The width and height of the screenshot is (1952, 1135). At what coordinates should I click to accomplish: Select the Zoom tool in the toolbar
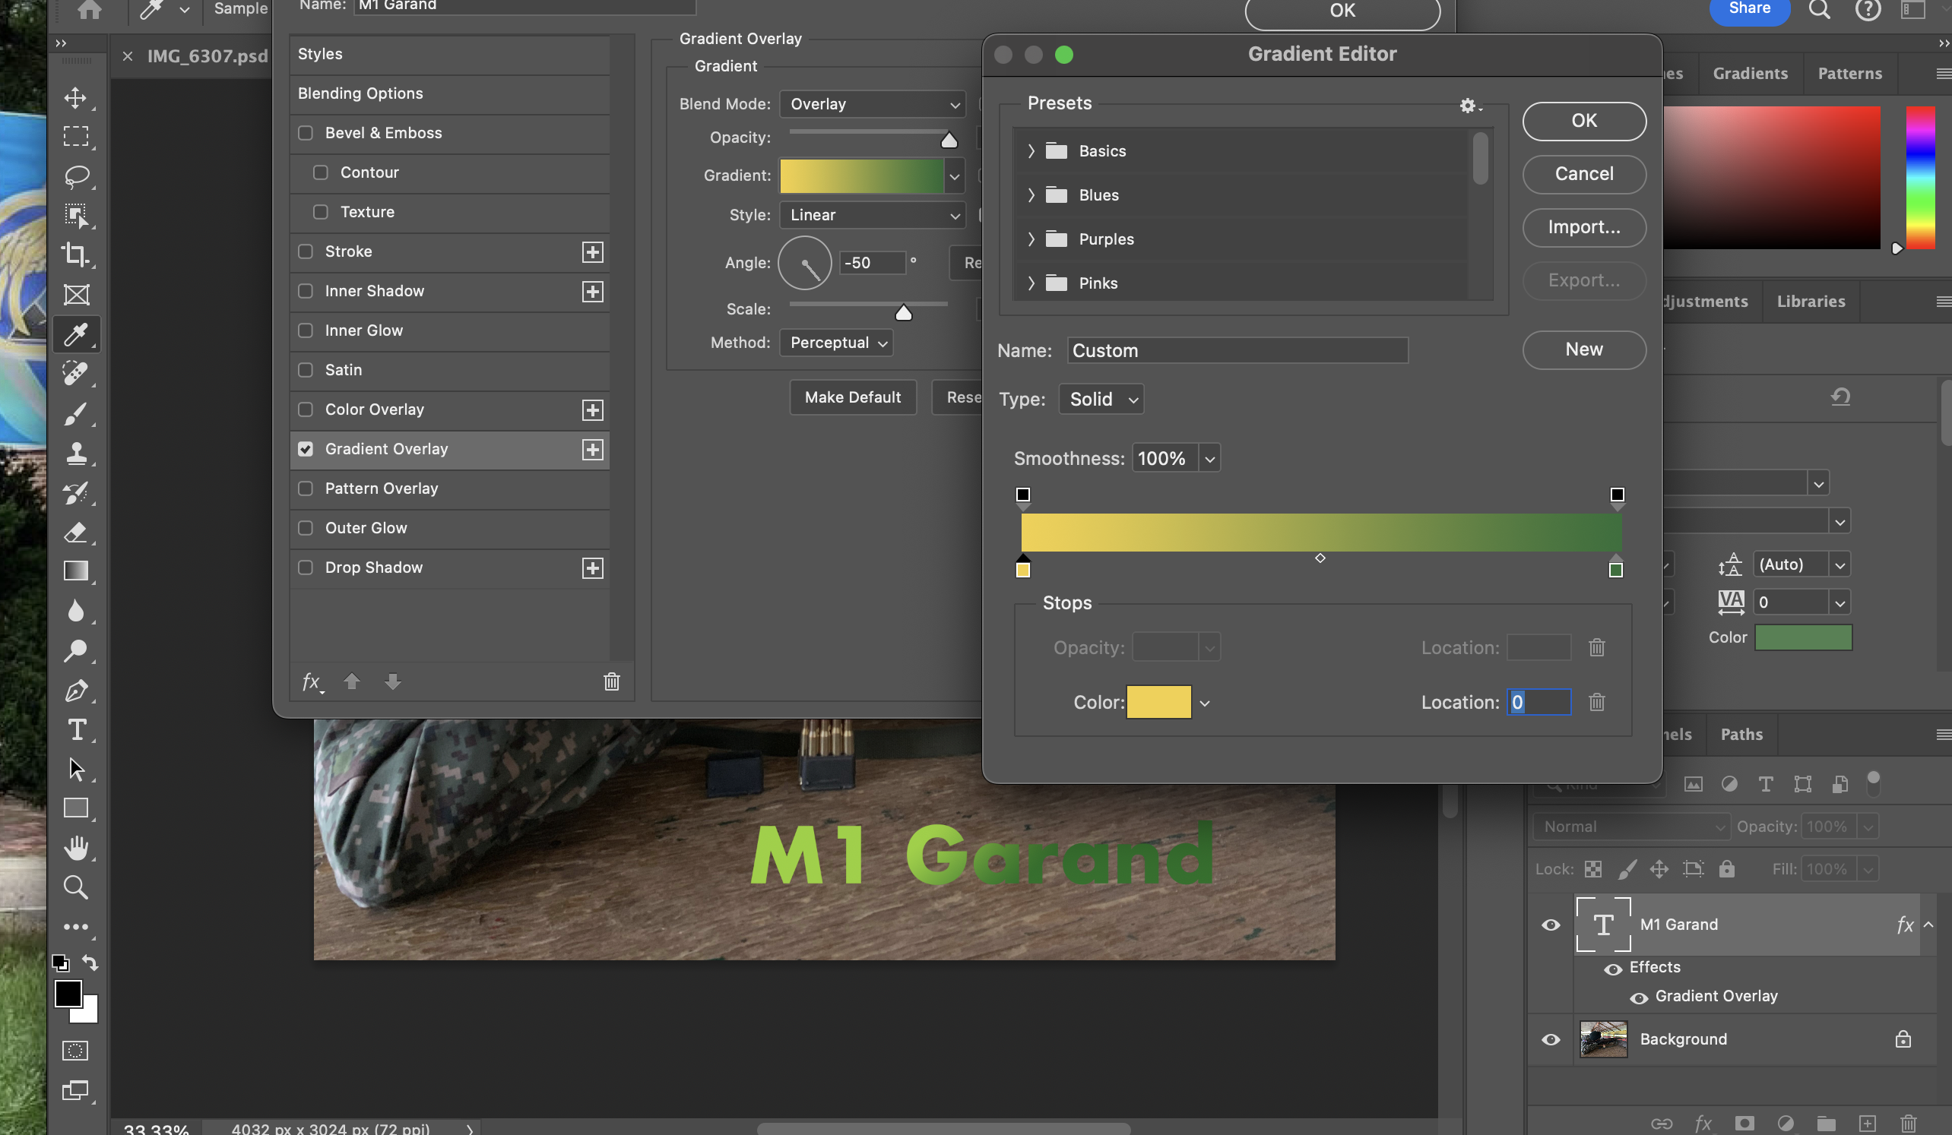click(75, 887)
